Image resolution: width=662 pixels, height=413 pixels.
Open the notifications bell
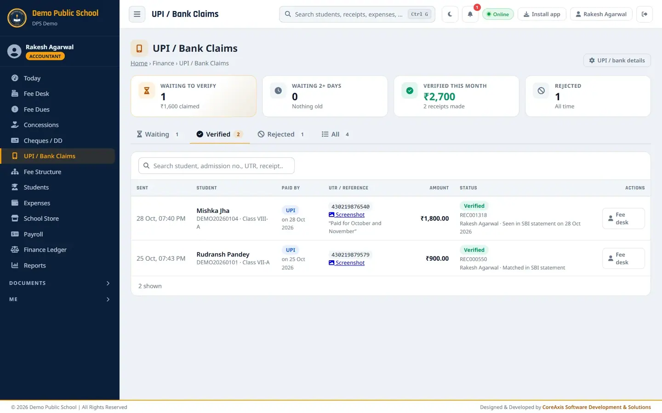click(470, 14)
